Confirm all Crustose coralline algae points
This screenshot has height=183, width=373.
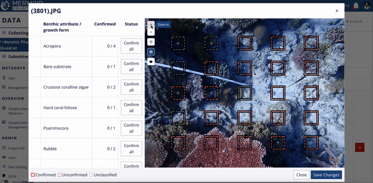click(131, 87)
